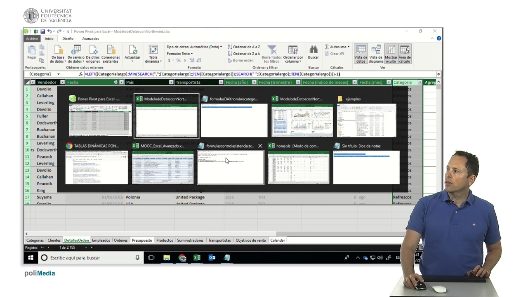Switch to TABLAS DINÁMICAS Chrome thumbnail
Screen dimensions: 528x297
pyautogui.click(x=97, y=163)
